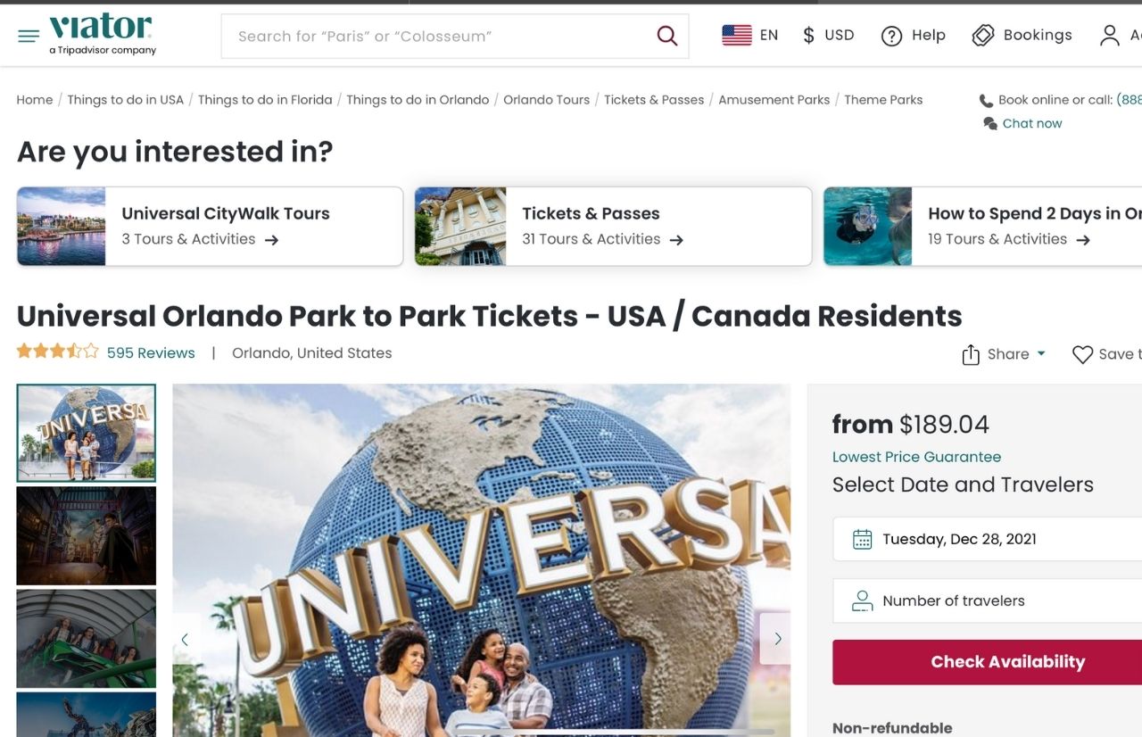The height and width of the screenshot is (737, 1142).
Task: Select the Universal globe thumbnail
Action: point(87,433)
